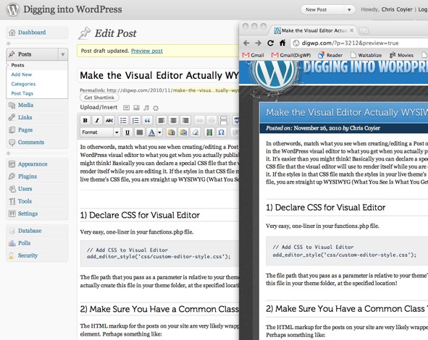The width and height of the screenshot is (428, 340).
Task: Open a new browser tab
Action: [x=364, y=30]
